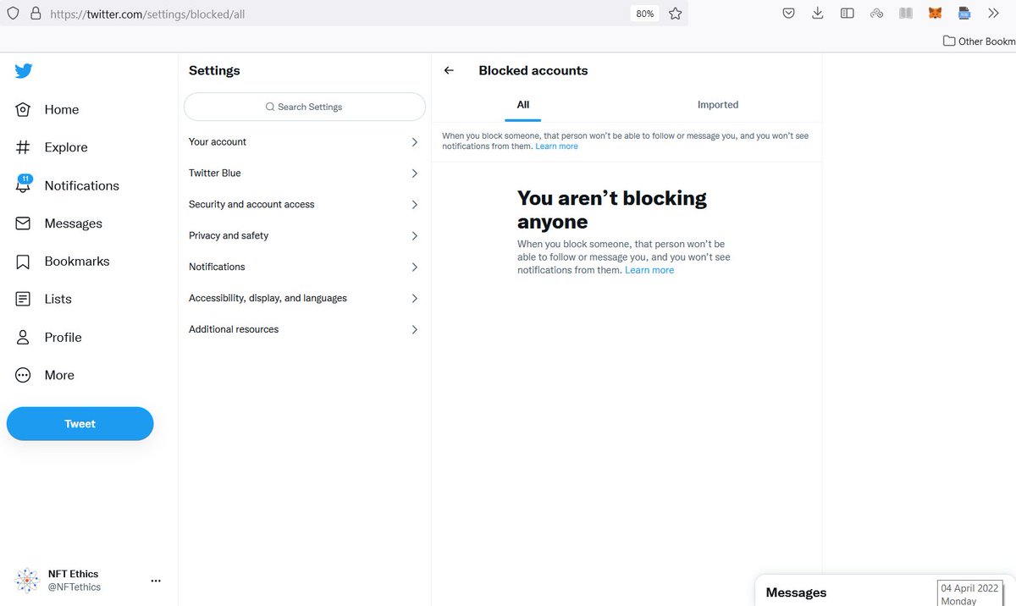
Task: Open the Explore hashtag icon
Action: [x=23, y=147]
